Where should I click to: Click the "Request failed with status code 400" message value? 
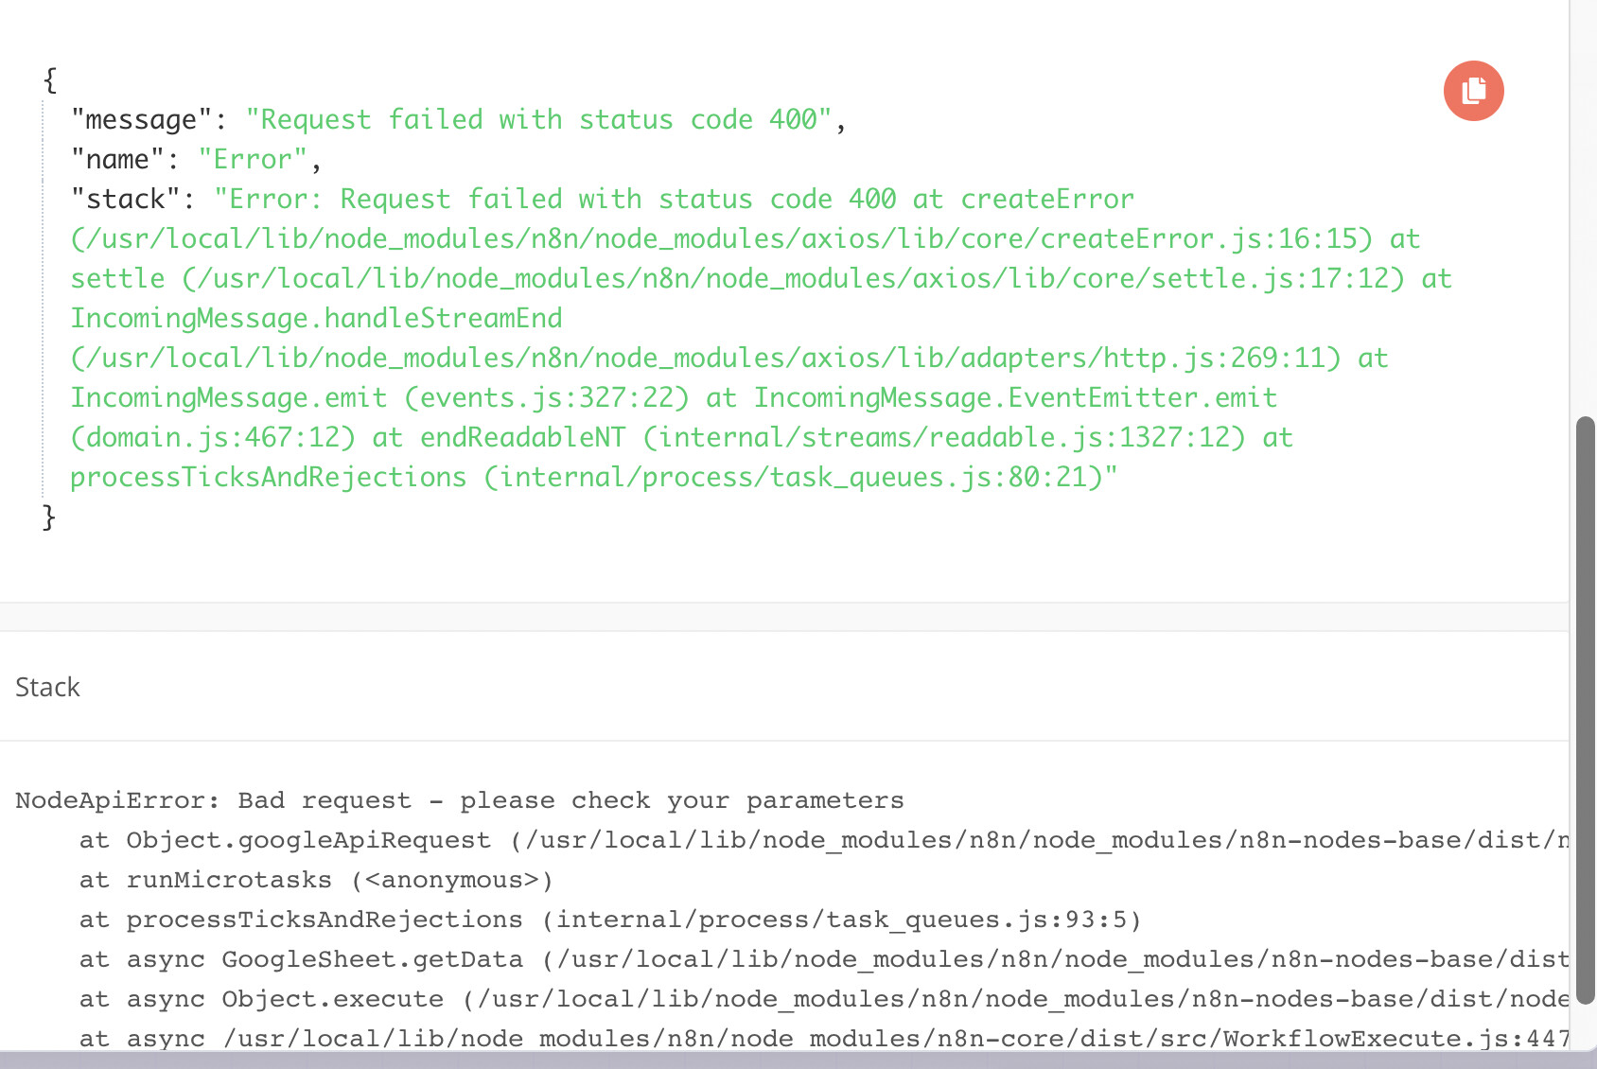pos(538,120)
